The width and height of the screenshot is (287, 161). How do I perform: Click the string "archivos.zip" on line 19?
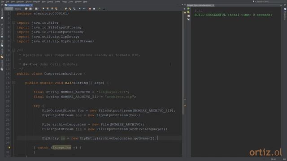119,97
